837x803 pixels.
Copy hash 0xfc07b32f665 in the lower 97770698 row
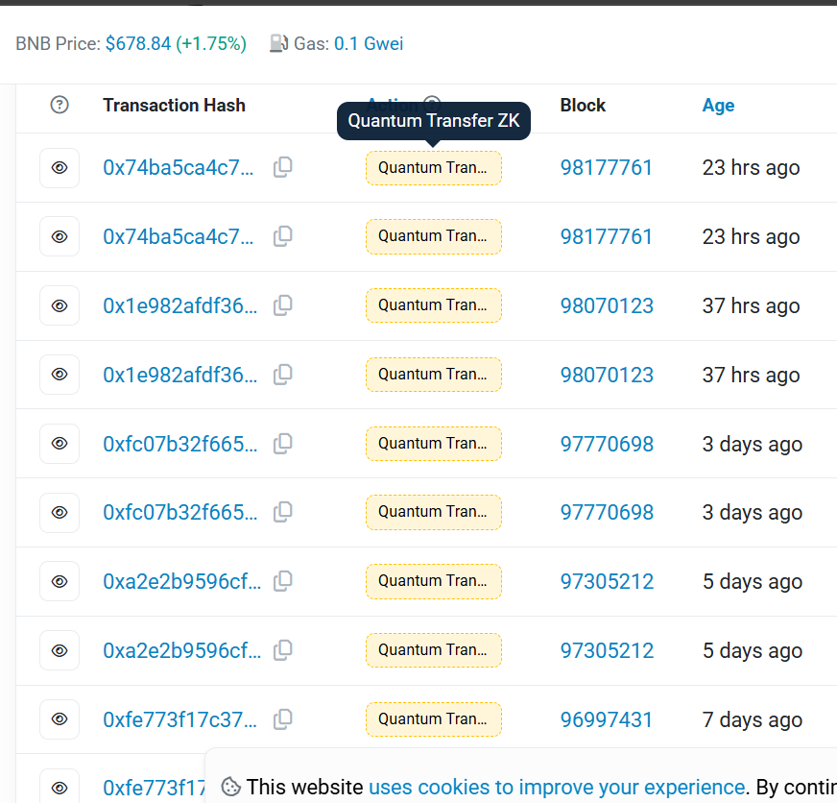[x=283, y=512]
